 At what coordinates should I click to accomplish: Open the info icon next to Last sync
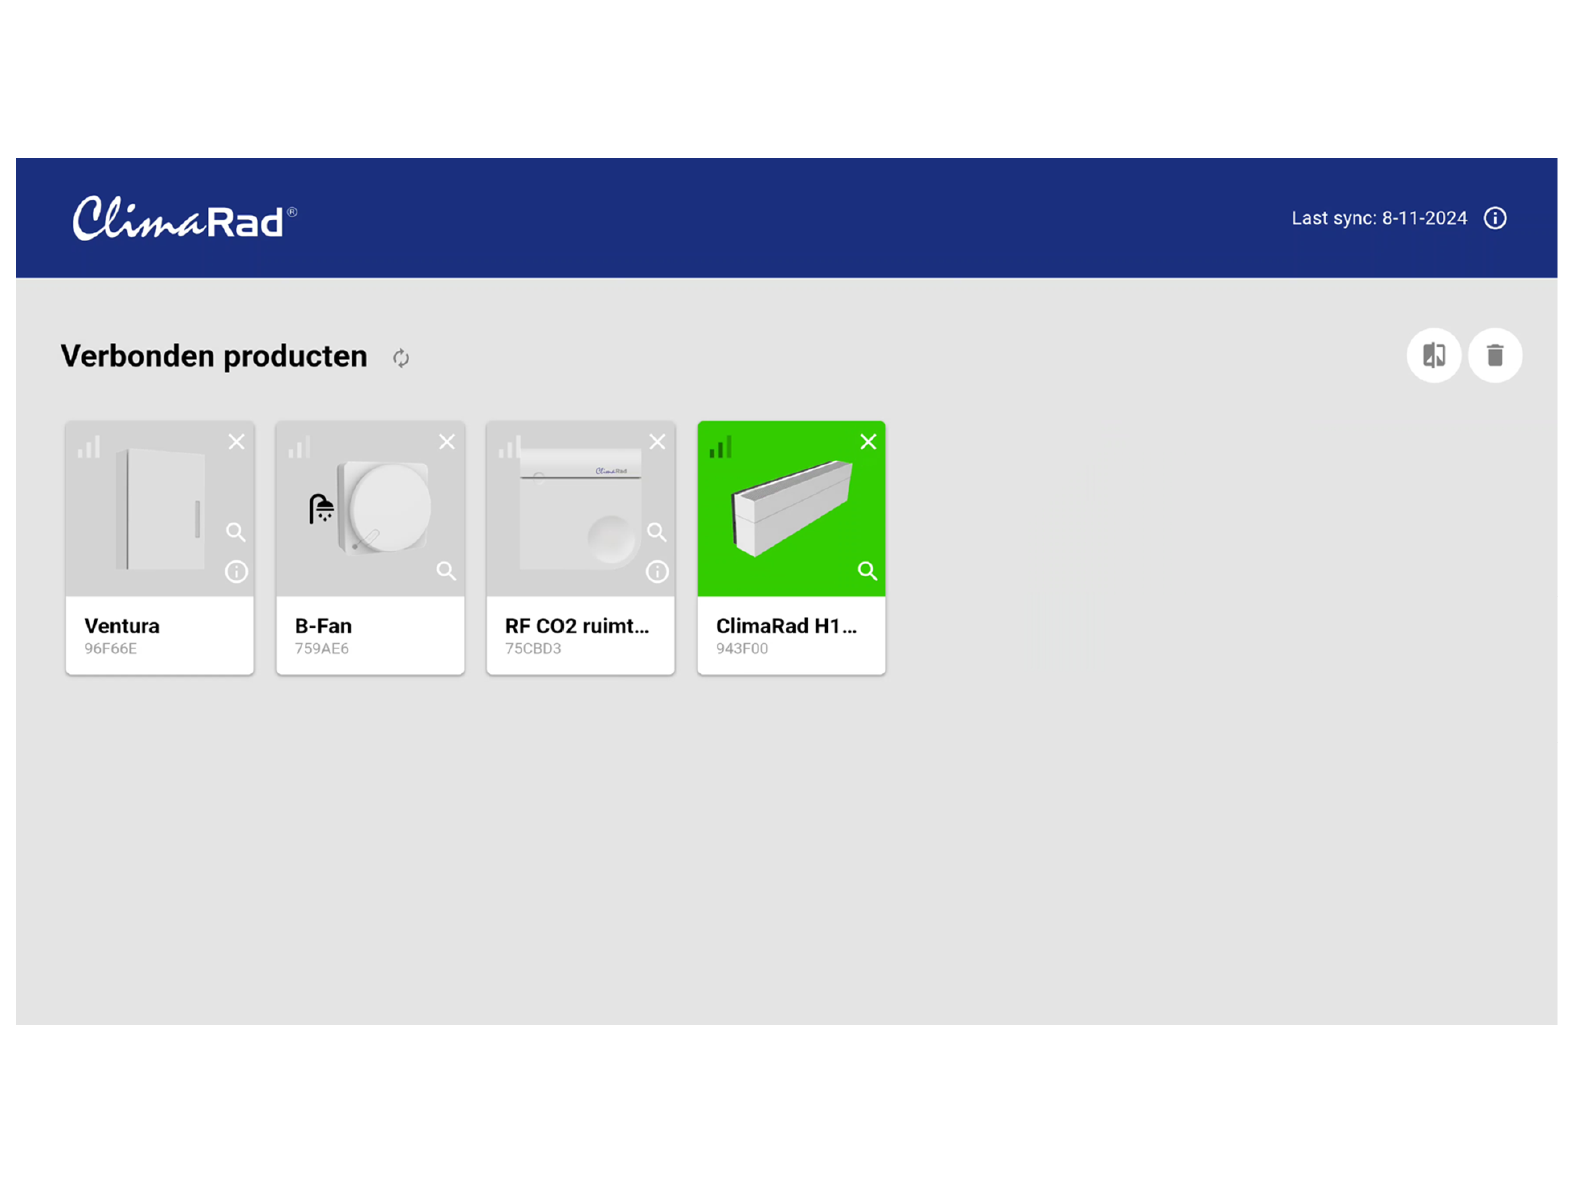(1494, 218)
